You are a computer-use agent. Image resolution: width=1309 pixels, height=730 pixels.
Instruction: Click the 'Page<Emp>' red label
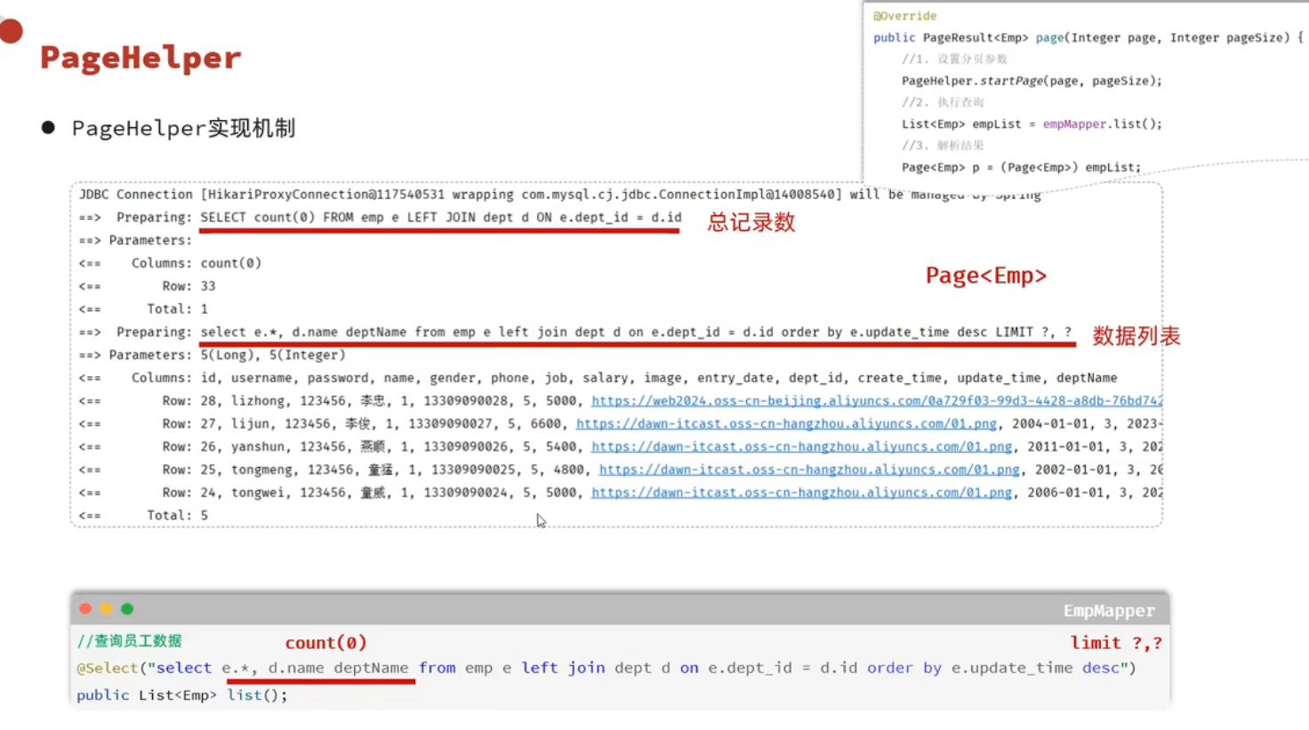click(x=986, y=276)
